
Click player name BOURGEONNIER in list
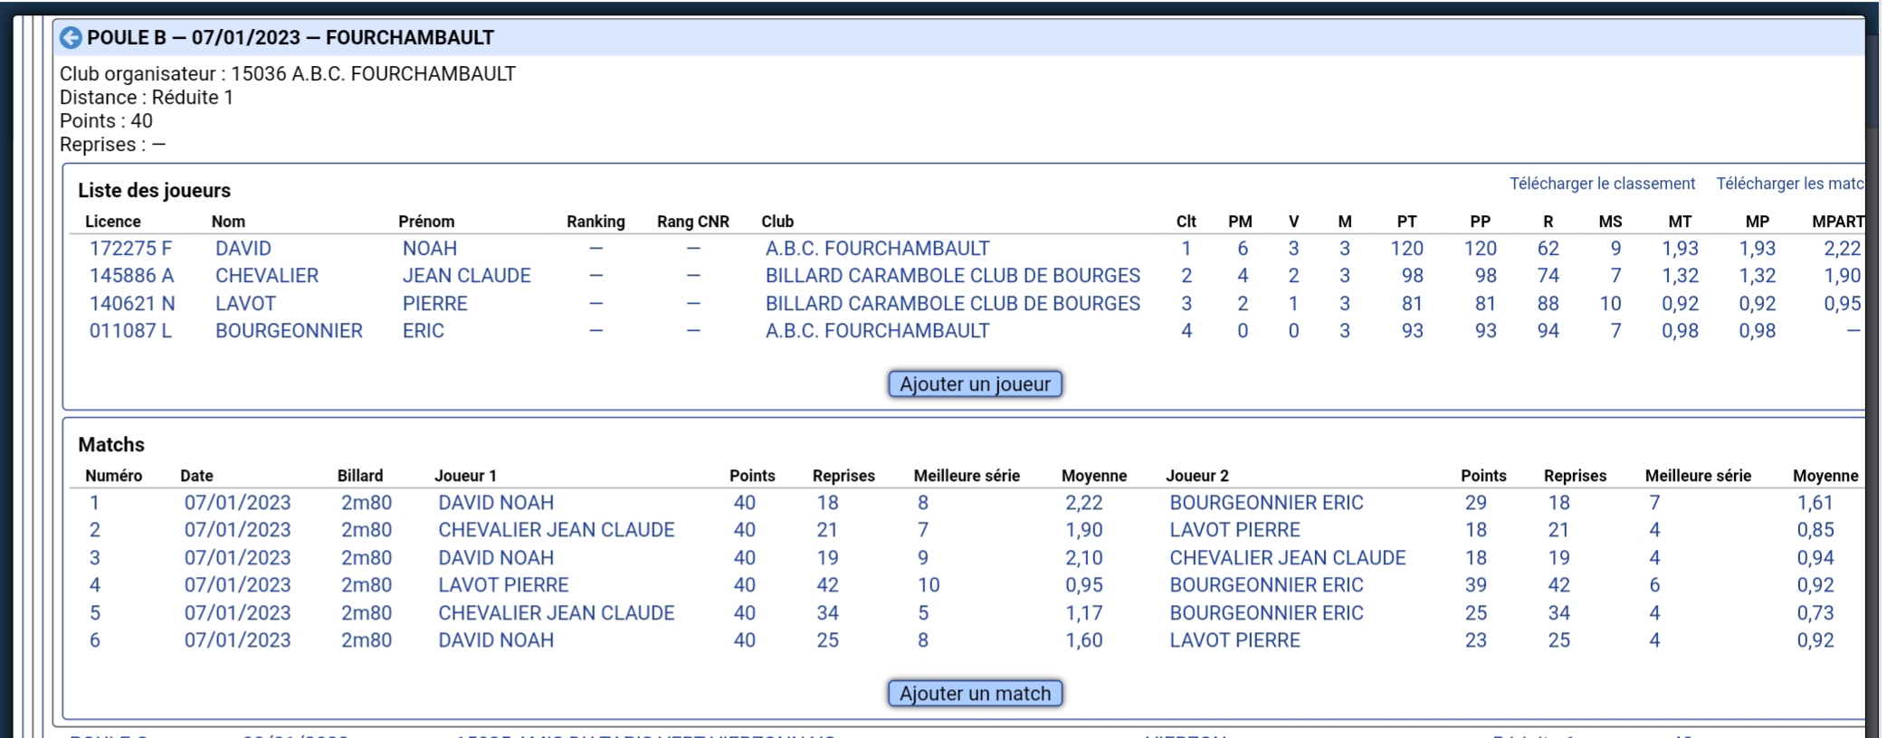point(289,331)
